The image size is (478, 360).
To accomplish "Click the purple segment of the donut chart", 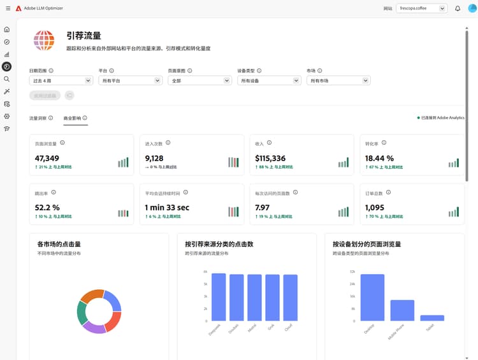I will (94, 328).
